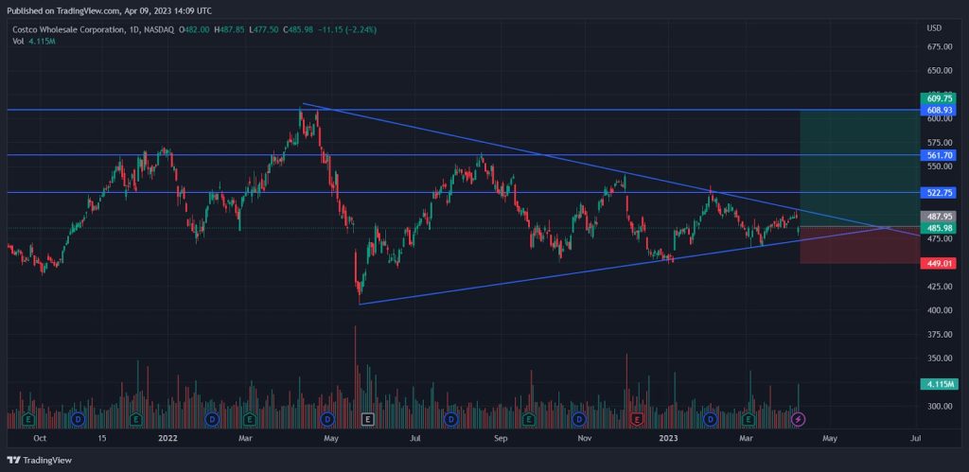
Task: Click the 675.00 price axis label
Action: [x=939, y=47]
